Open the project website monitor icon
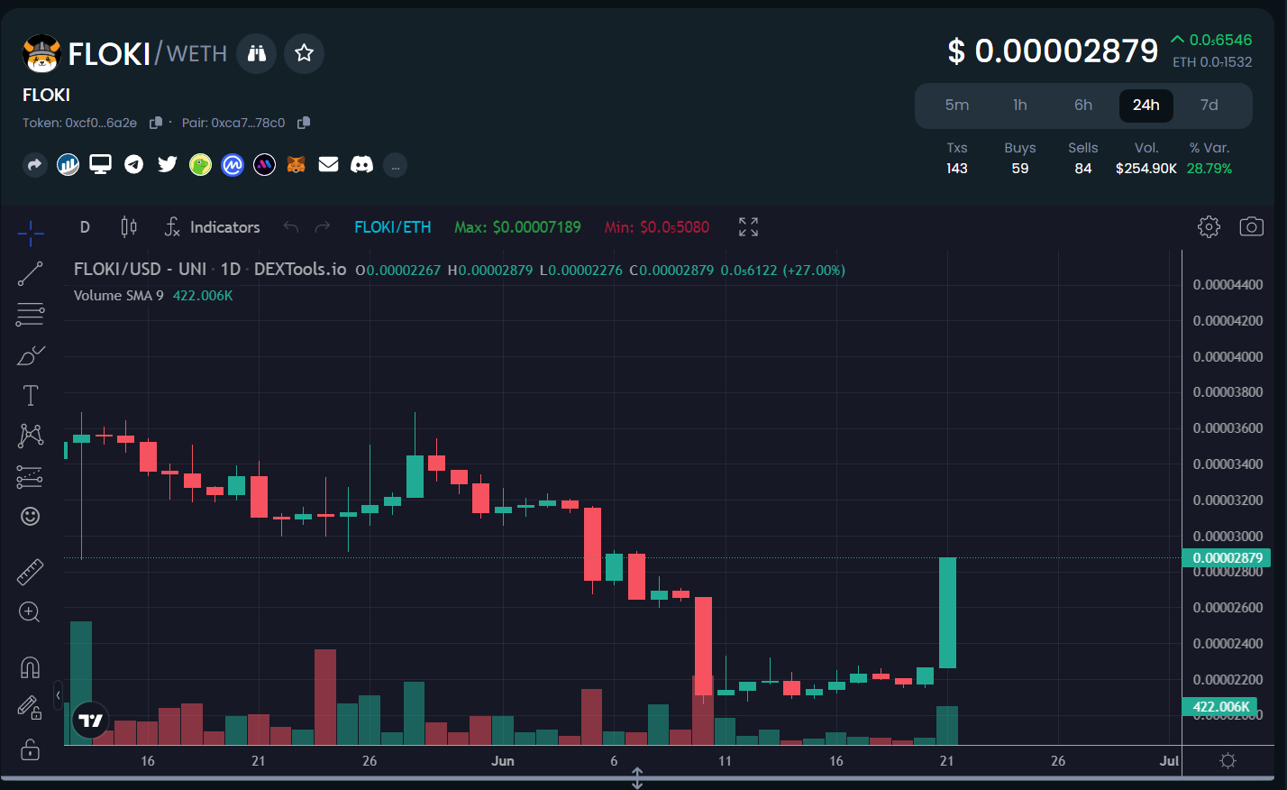This screenshot has width=1287, height=790. coord(100,164)
